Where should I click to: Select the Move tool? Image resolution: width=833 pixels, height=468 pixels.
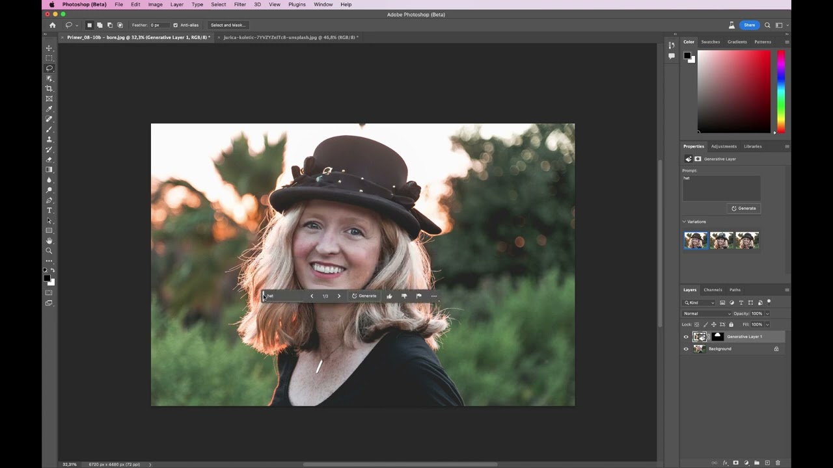point(49,48)
